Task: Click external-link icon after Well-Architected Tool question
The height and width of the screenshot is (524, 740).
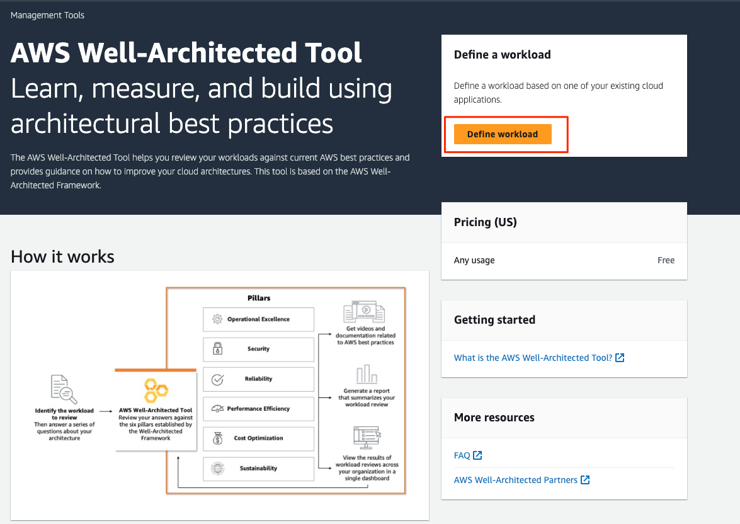Action: pyautogui.click(x=620, y=358)
